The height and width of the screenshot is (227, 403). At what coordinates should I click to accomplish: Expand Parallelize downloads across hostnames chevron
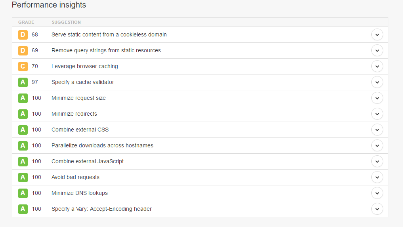[x=377, y=146]
